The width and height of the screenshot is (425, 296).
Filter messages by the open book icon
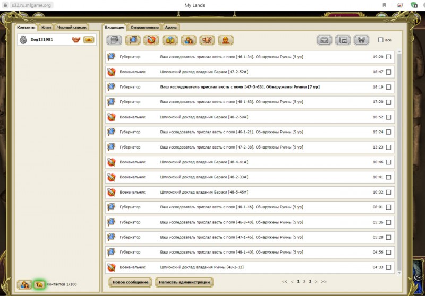coord(170,40)
